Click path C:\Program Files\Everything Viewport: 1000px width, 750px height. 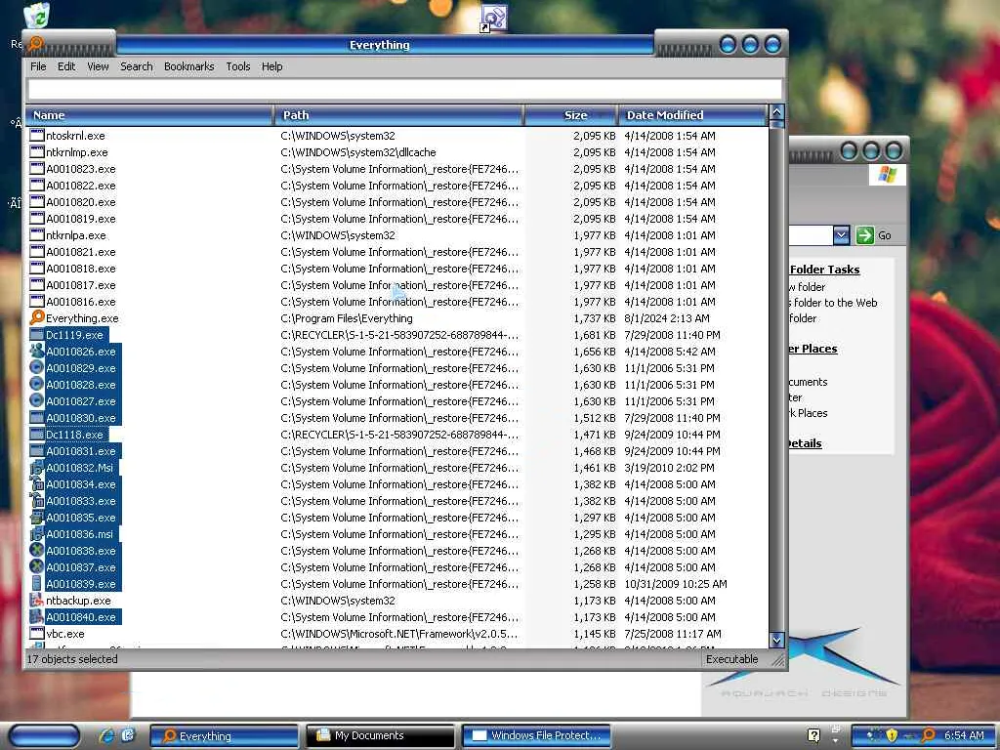(x=347, y=318)
